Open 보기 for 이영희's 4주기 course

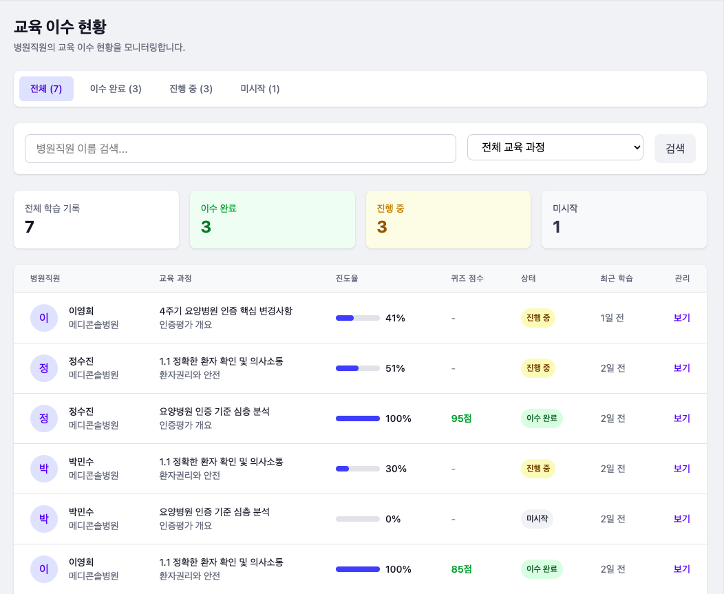pyautogui.click(x=681, y=318)
